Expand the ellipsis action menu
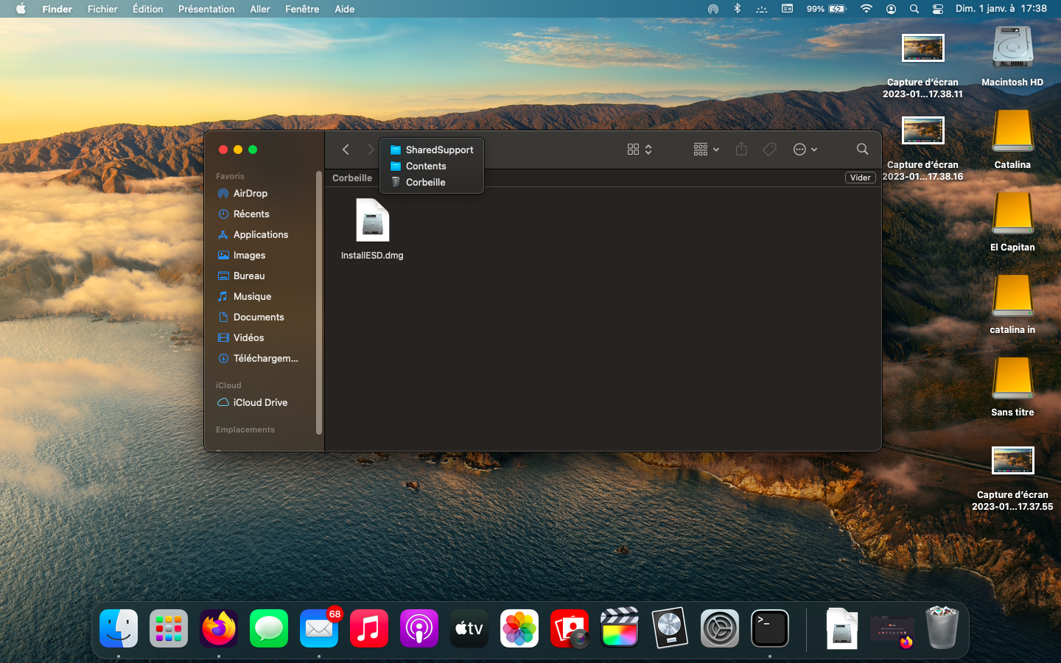1061x663 pixels. pos(805,150)
